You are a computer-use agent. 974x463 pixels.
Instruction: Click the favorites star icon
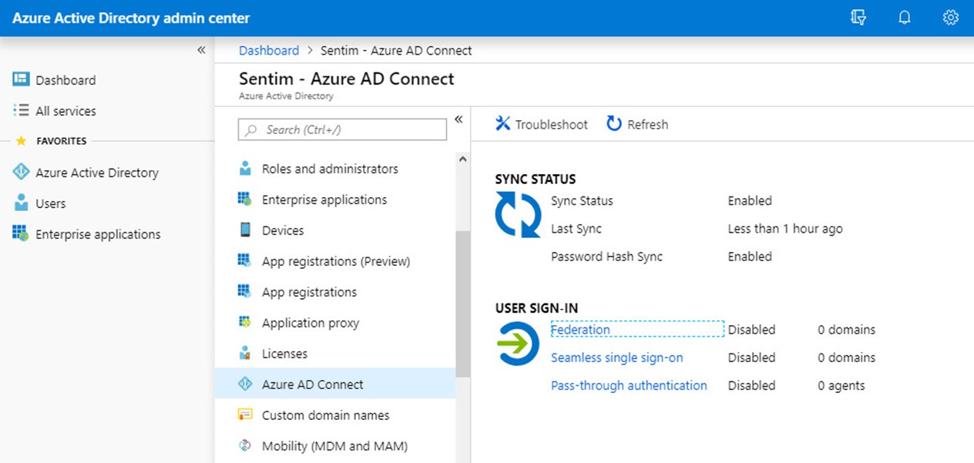[21, 141]
